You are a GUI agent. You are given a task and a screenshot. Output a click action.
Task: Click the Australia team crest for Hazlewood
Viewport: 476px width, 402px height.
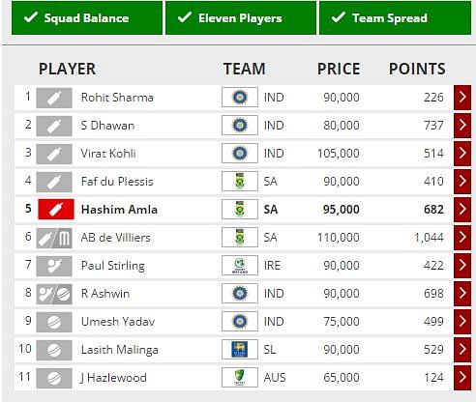(240, 378)
